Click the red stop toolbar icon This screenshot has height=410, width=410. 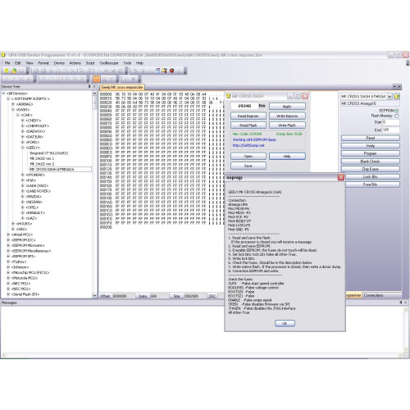pos(171,71)
